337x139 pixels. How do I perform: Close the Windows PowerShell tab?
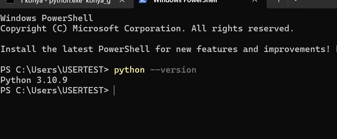pyautogui.click(x=255, y=1)
